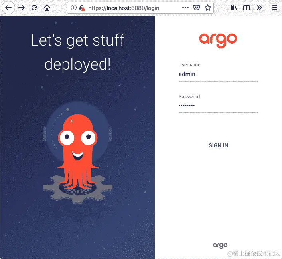Reload the current page
The image size is (282, 259).
pos(34,8)
